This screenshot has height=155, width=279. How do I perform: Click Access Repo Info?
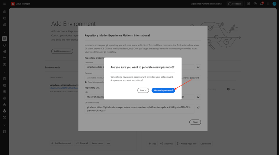[187, 143]
